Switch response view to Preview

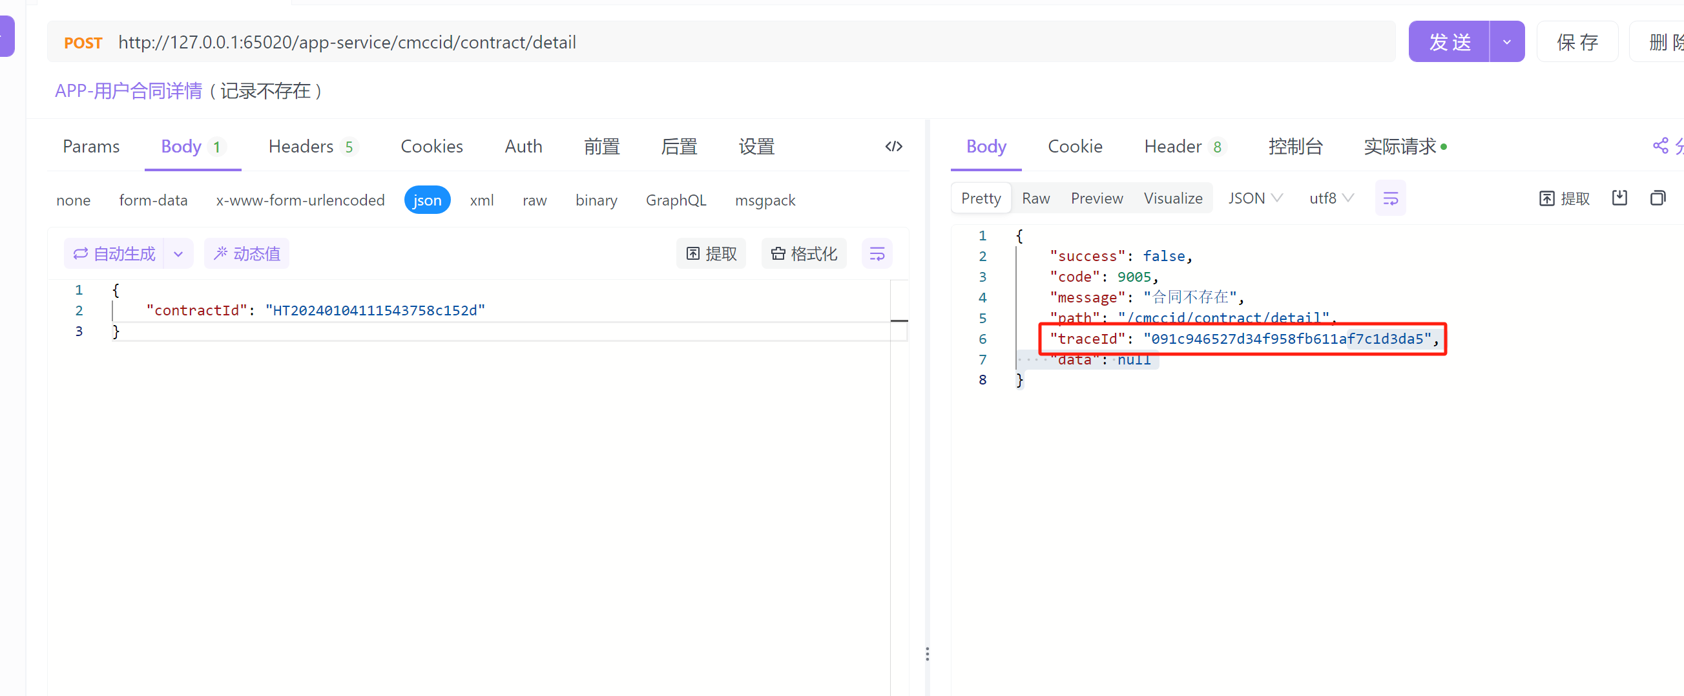[x=1096, y=198]
